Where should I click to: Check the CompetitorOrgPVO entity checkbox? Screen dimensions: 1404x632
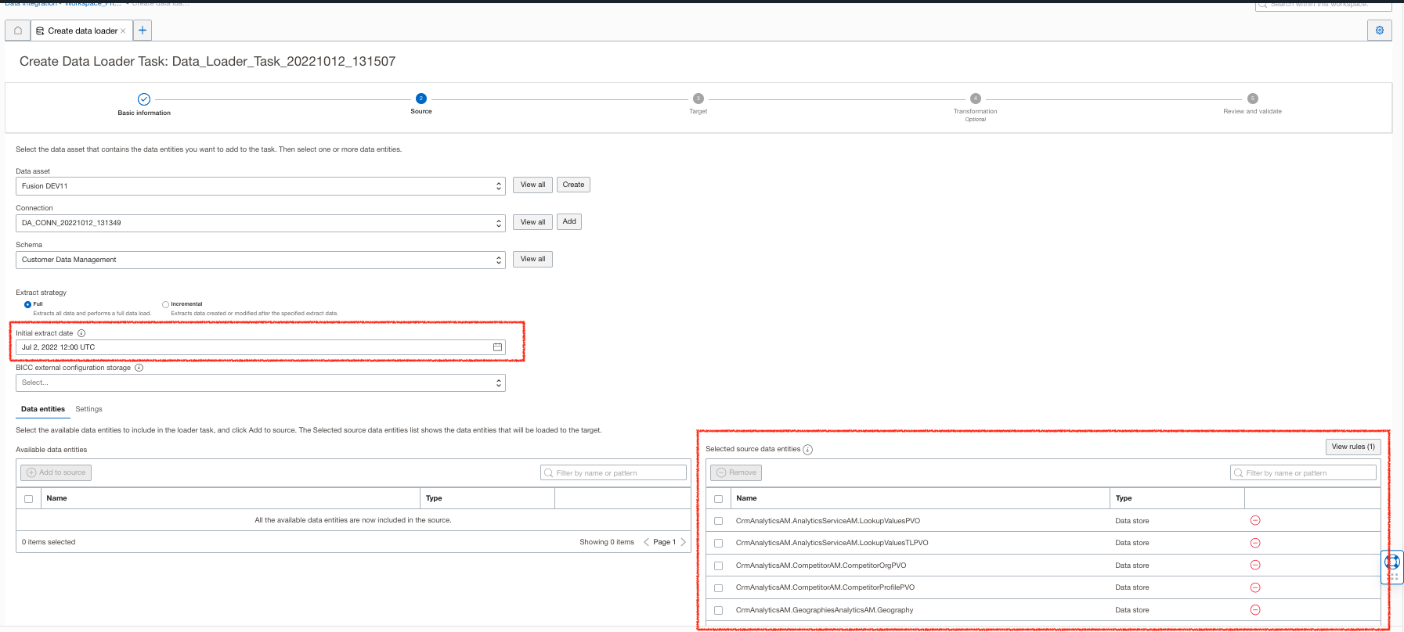tap(718, 566)
